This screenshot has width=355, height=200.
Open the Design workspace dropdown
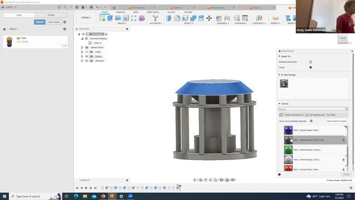(x=87, y=18)
